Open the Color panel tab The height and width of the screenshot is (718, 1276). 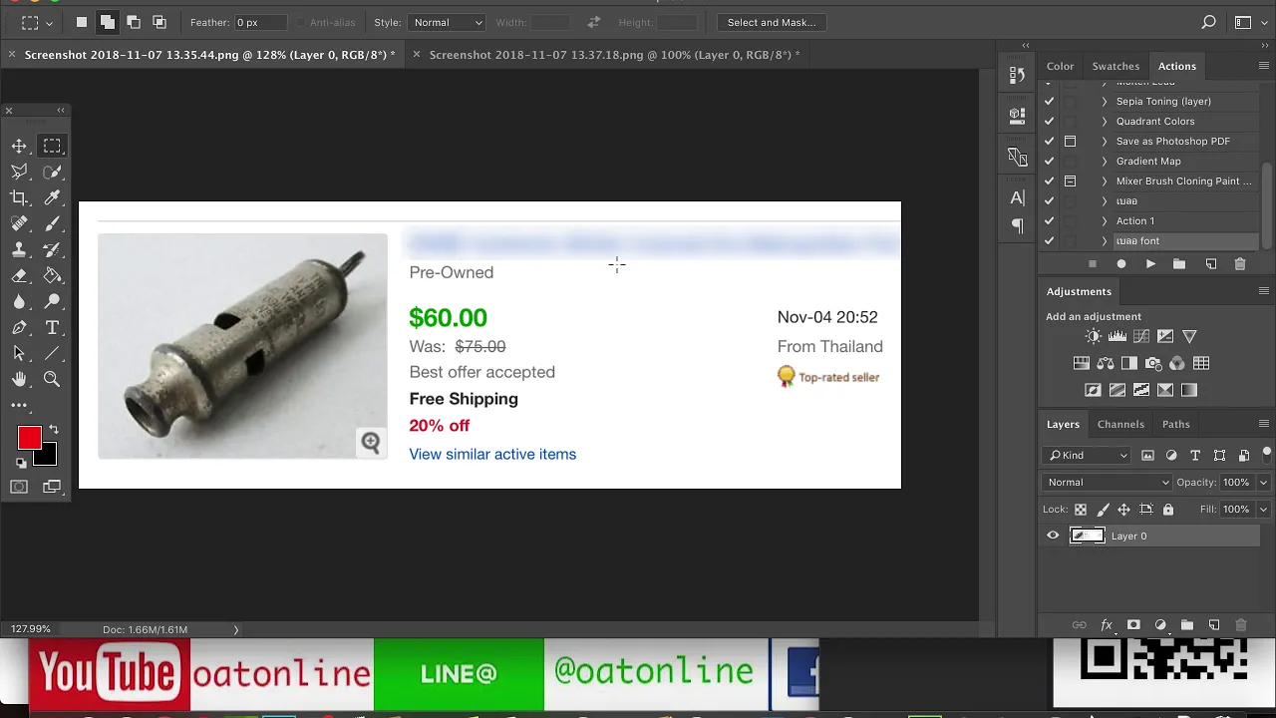[1060, 66]
